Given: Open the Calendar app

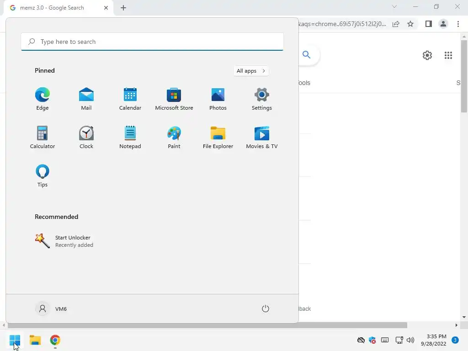Looking at the screenshot, I should coord(130,99).
